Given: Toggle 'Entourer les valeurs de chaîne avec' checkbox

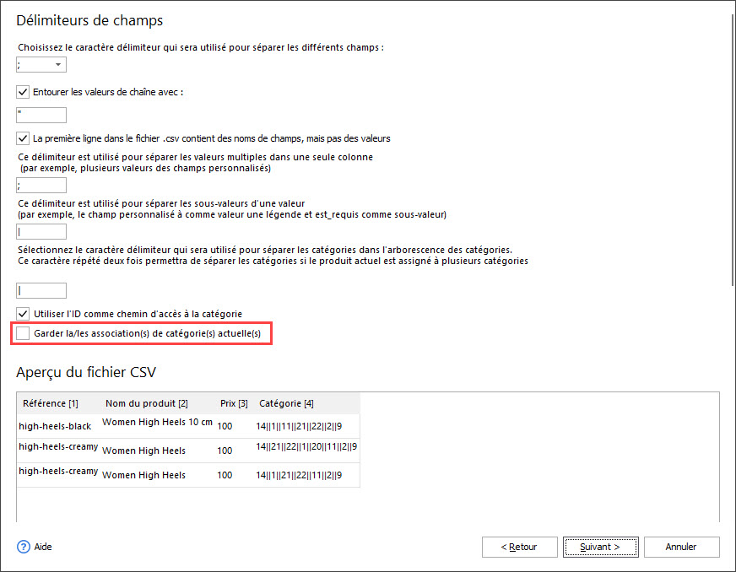Looking at the screenshot, I should [23, 92].
